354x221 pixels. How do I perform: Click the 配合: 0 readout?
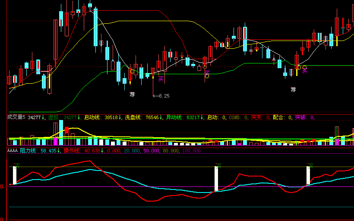coord(282,117)
